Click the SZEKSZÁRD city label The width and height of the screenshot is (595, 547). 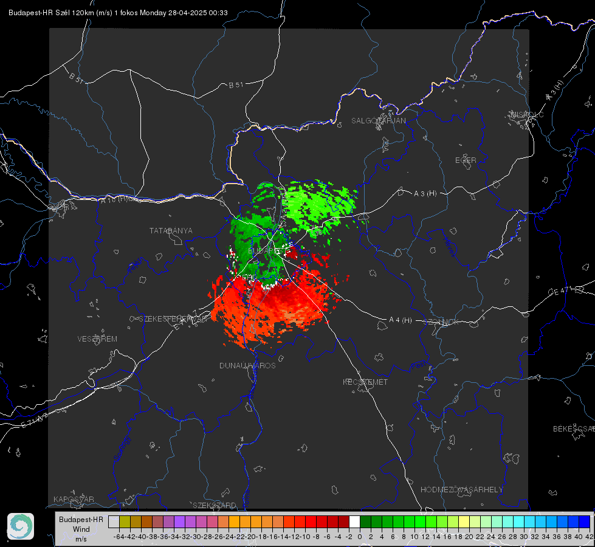215,505
